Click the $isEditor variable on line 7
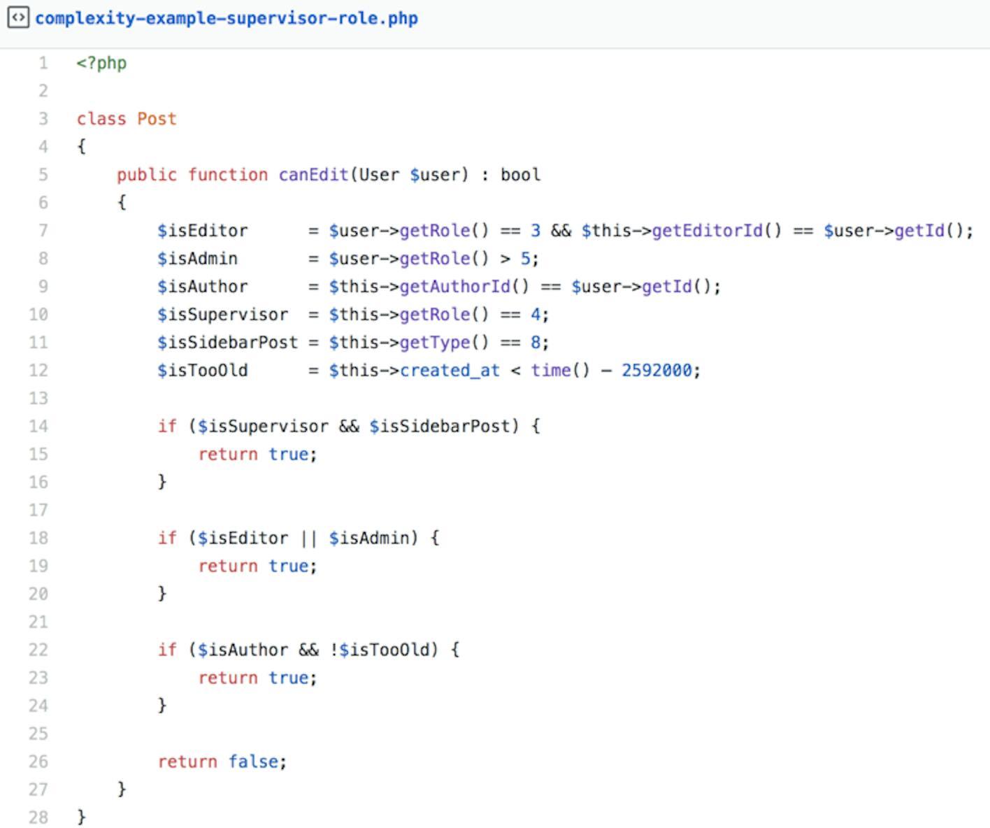Screen dimensions: 990x828 coord(202,231)
